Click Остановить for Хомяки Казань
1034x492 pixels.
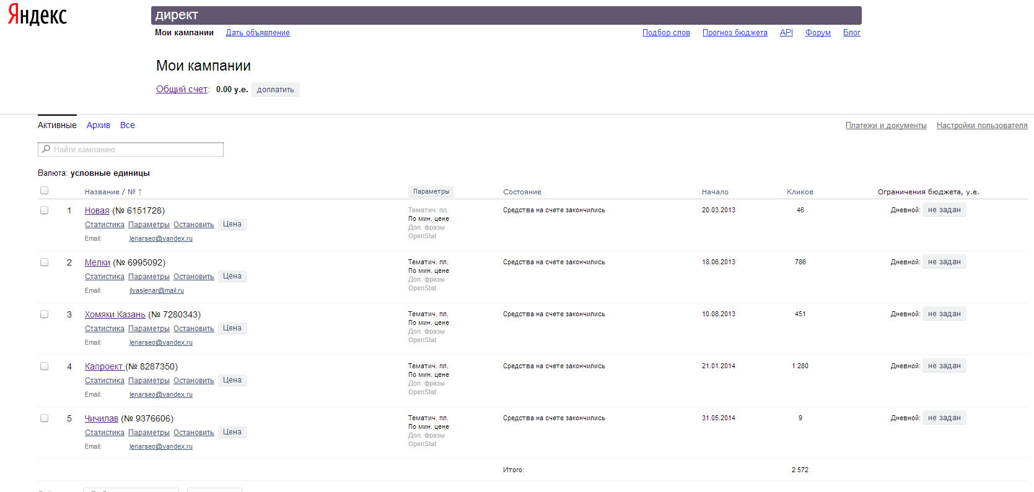point(194,329)
